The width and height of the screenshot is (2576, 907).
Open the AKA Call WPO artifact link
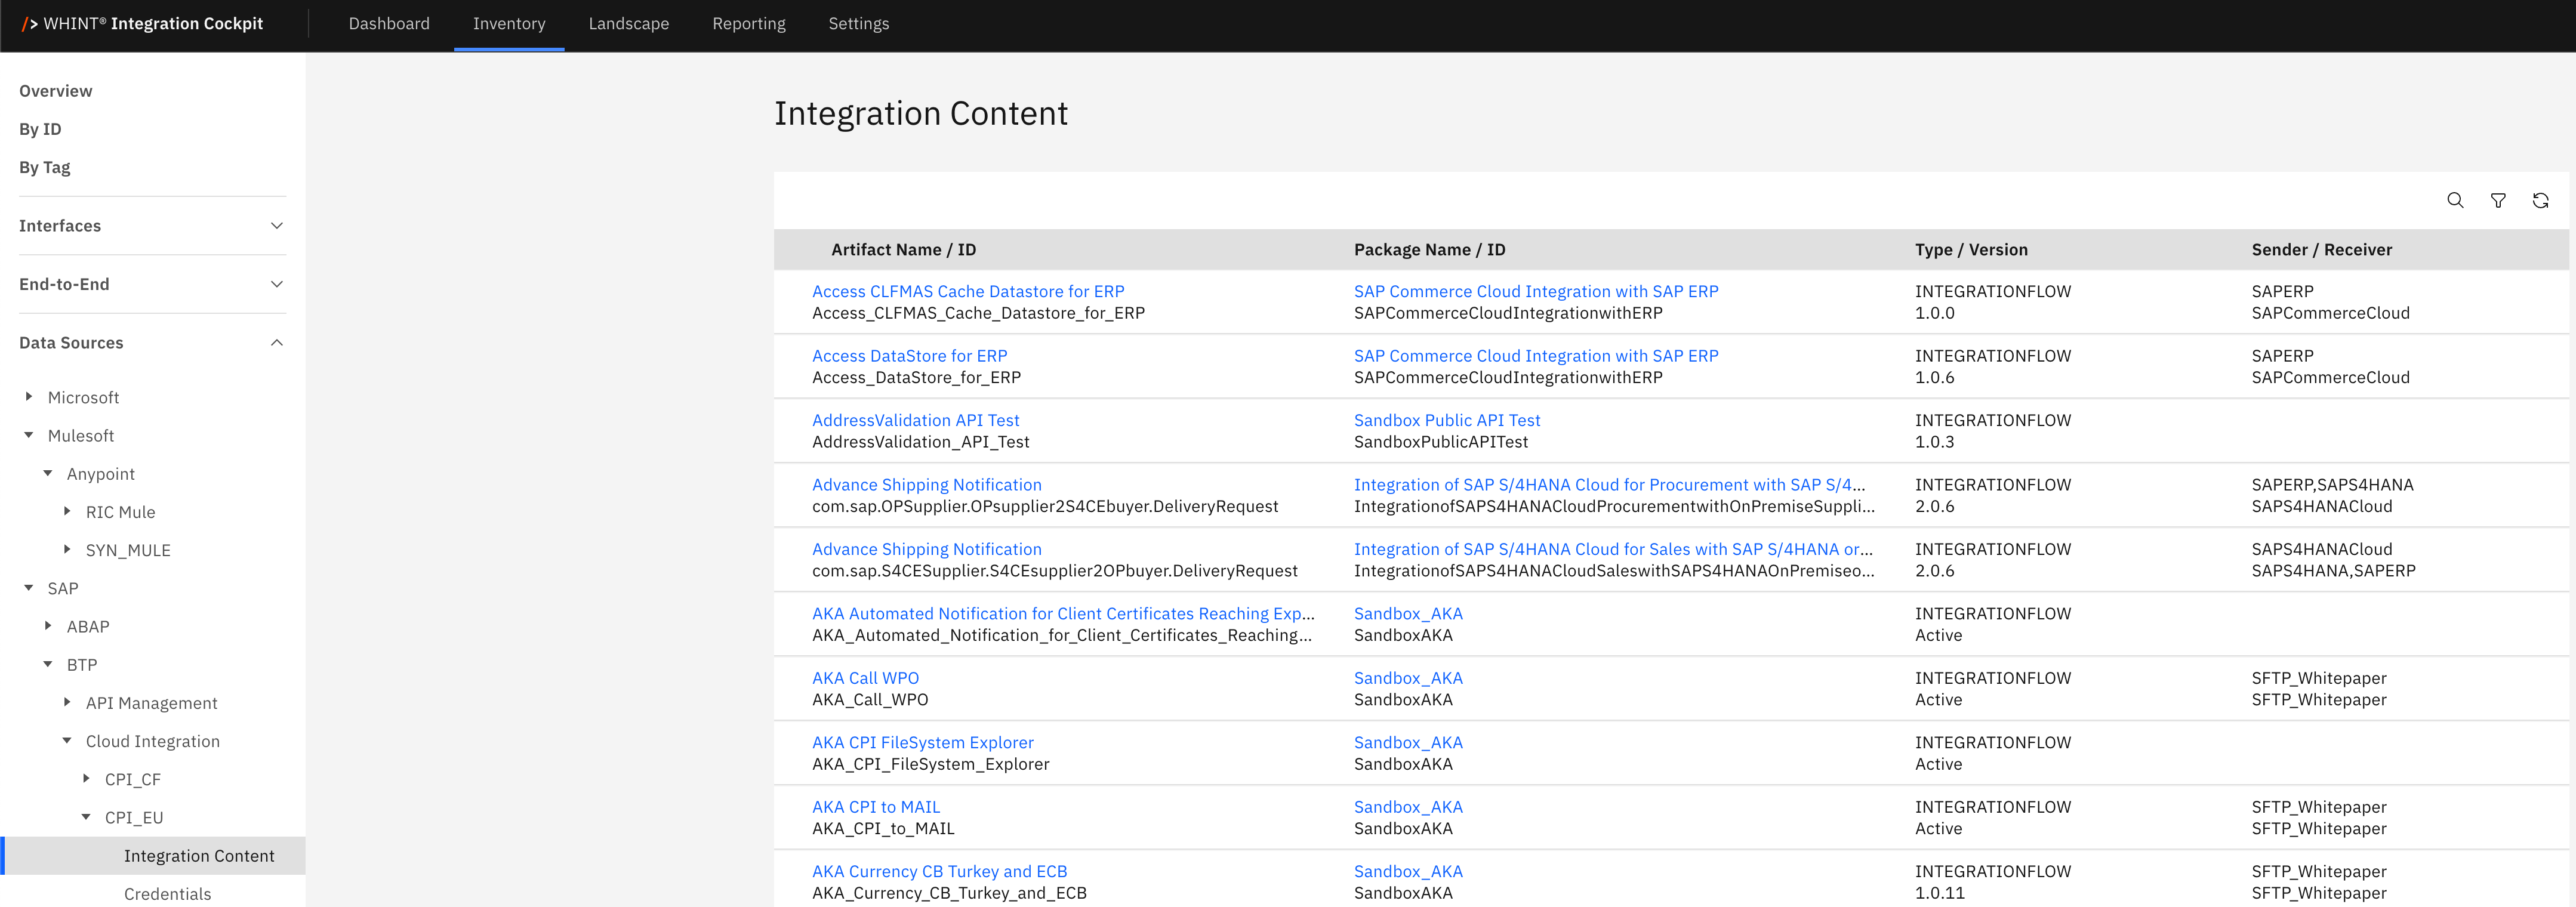865,678
